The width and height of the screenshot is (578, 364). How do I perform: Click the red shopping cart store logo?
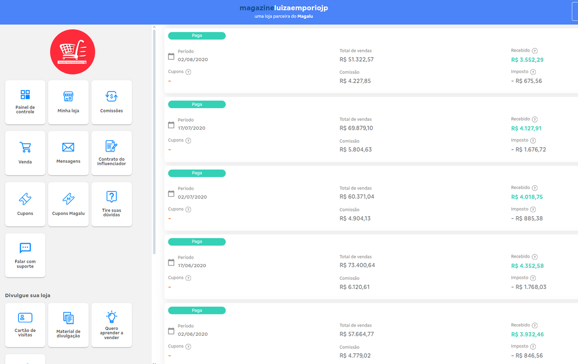(73, 52)
